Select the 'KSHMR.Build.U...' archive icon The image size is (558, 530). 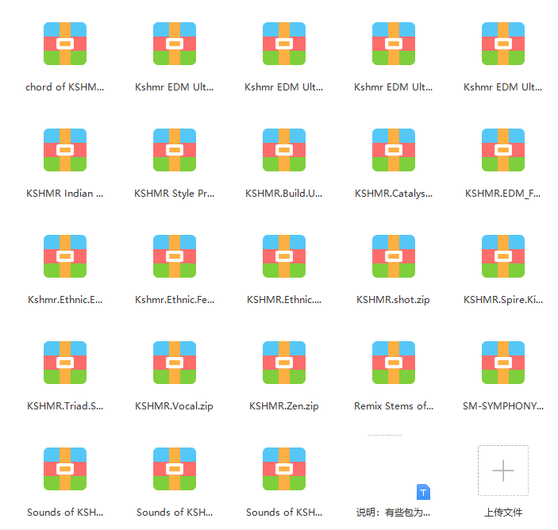pos(284,150)
